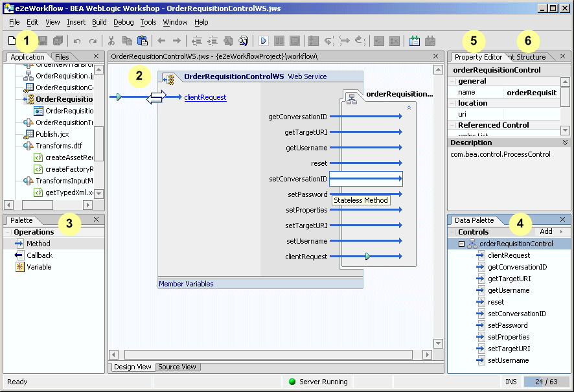The image size is (574, 392).
Task: Click the green-arrow clipboard toolbar icon
Action: [415, 41]
